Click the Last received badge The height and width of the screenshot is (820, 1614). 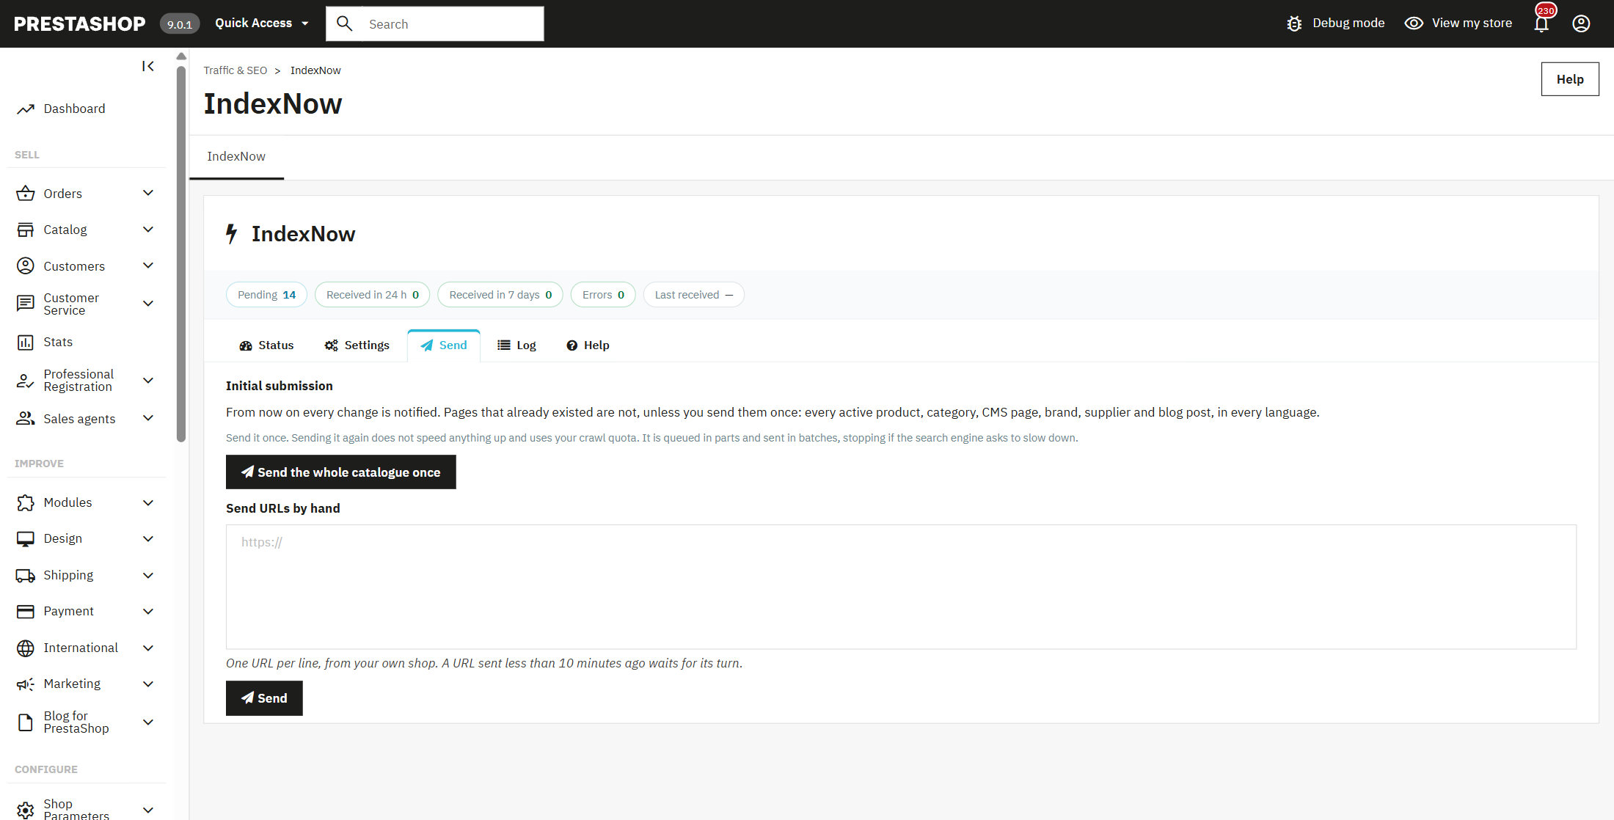694,295
